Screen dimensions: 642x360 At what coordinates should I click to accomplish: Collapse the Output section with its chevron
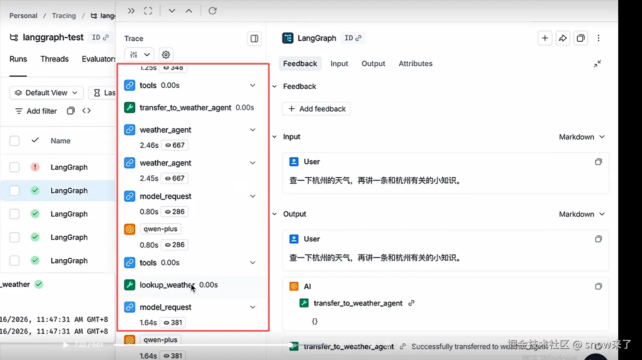coord(275,214)
